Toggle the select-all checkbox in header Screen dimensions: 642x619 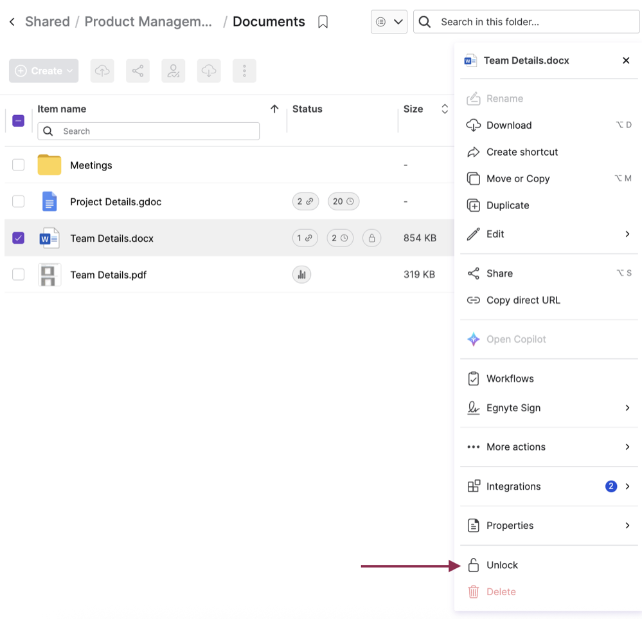(19, 120)
